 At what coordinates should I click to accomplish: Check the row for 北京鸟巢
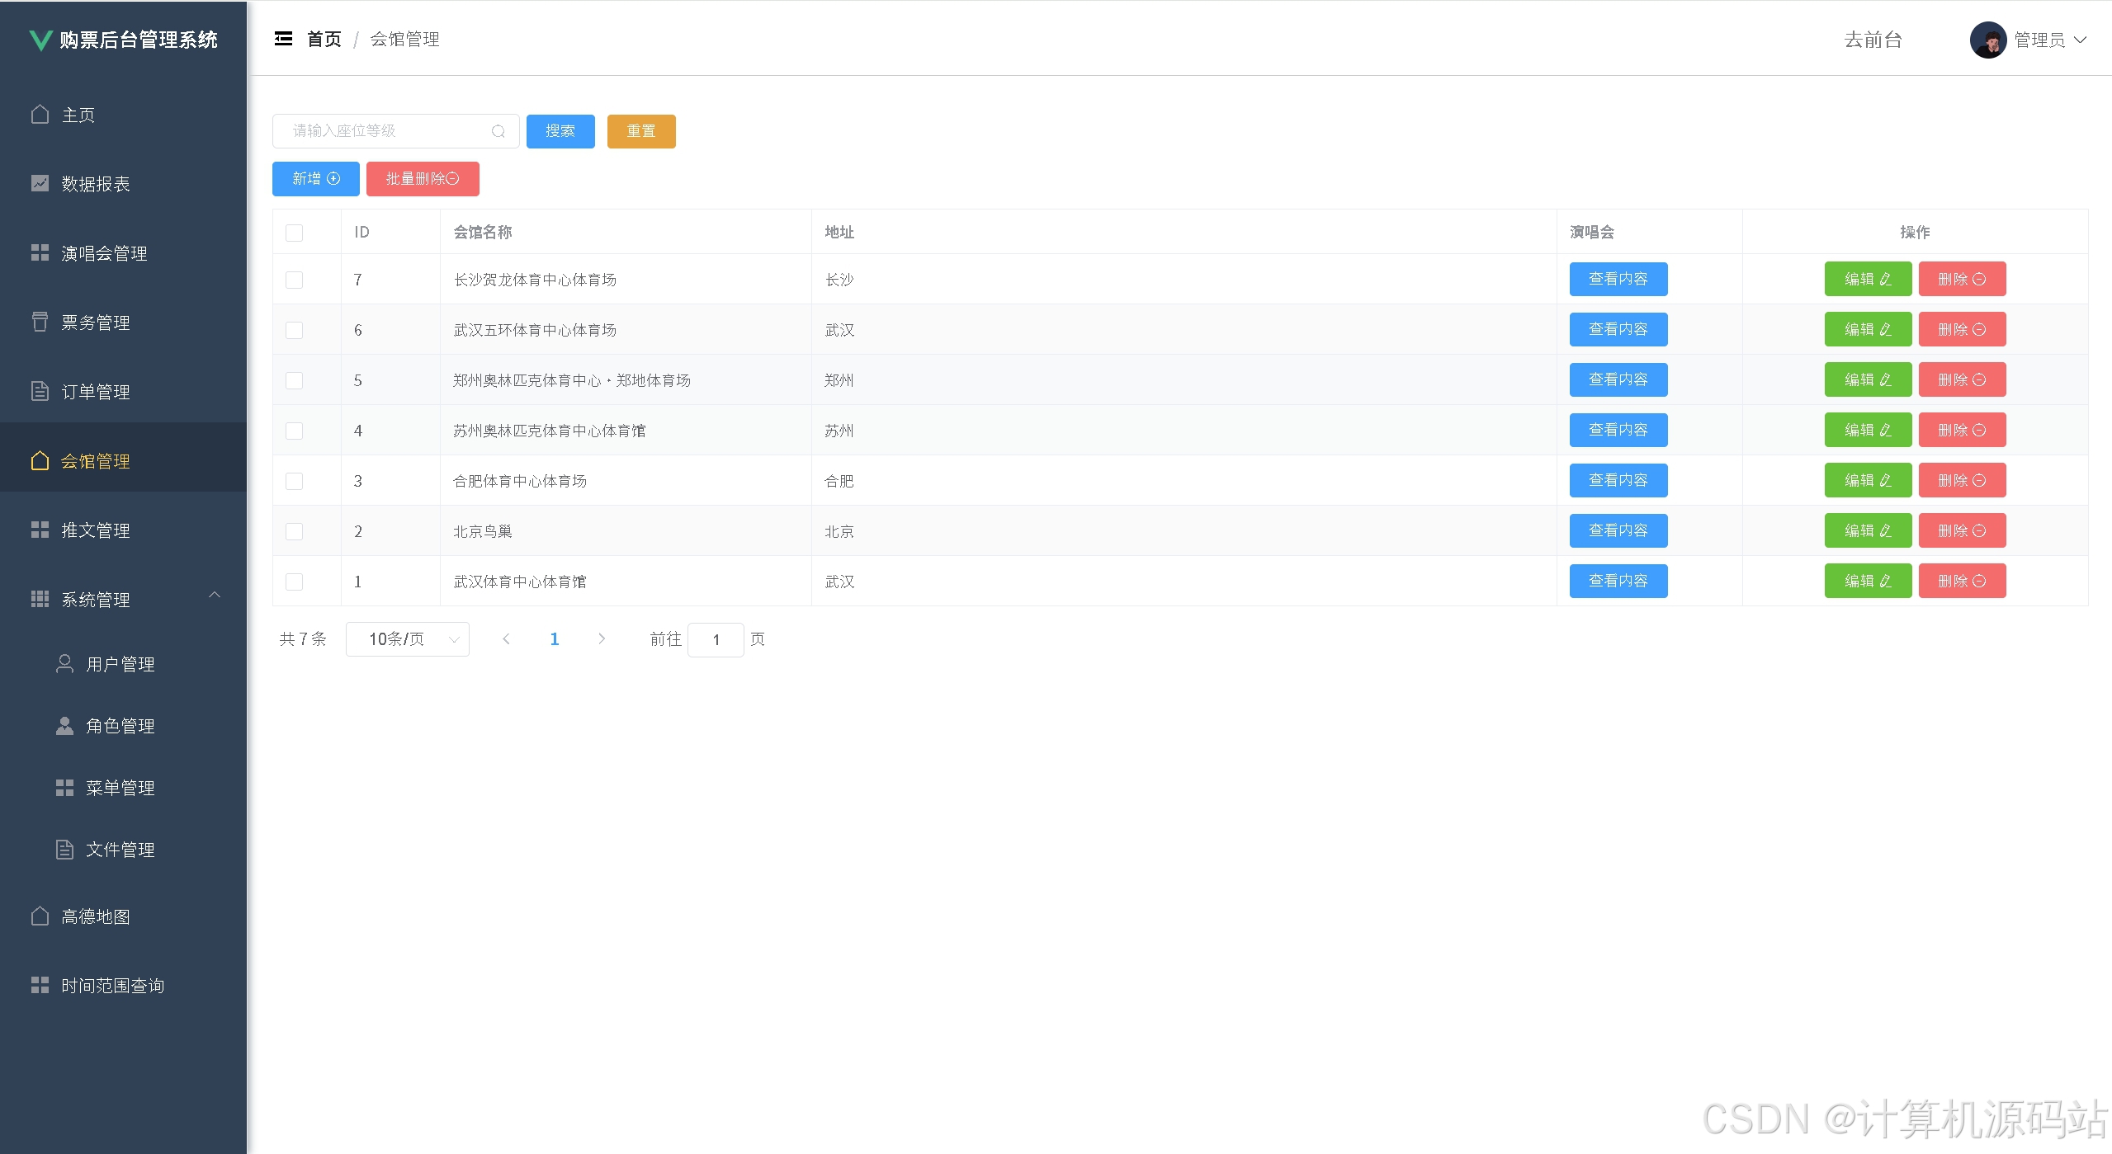[x=294, y=531]
